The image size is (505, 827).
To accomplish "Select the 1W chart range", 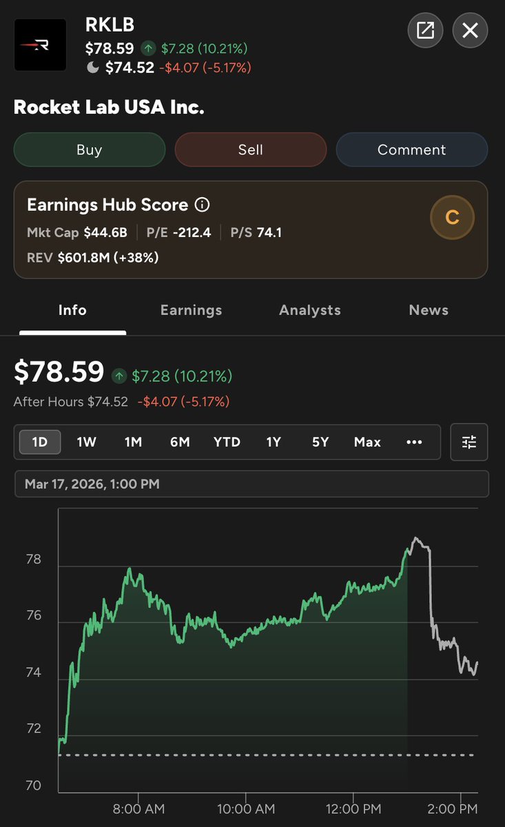I will (87, 442).
